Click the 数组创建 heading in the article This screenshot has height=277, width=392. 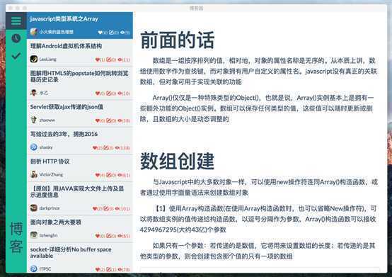[x=178, y=162]
